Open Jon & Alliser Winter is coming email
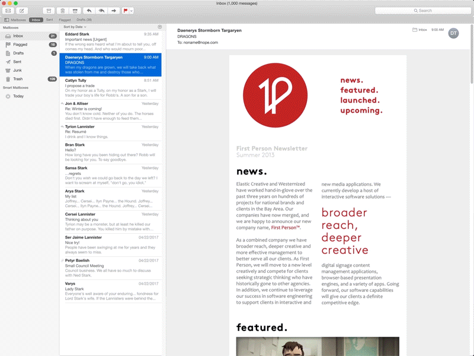Viewport: 474px width, 356px height. pyautogui.click(x=111, y=111)
